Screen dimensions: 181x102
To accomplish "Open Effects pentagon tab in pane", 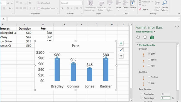I will click(x=145, y=37).
